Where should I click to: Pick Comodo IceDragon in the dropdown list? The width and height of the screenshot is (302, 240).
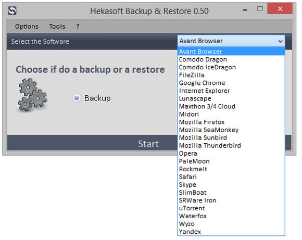pyautogui.click(x=231, y=67)
